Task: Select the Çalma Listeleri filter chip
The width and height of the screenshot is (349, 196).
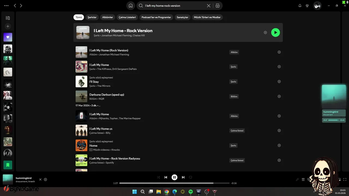Action: 127,17
